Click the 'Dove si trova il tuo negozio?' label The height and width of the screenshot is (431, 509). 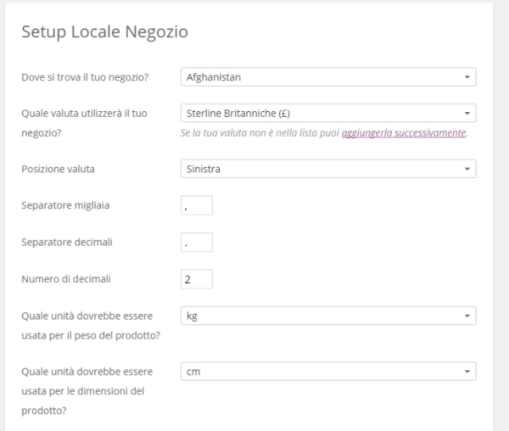pos(85,77)
